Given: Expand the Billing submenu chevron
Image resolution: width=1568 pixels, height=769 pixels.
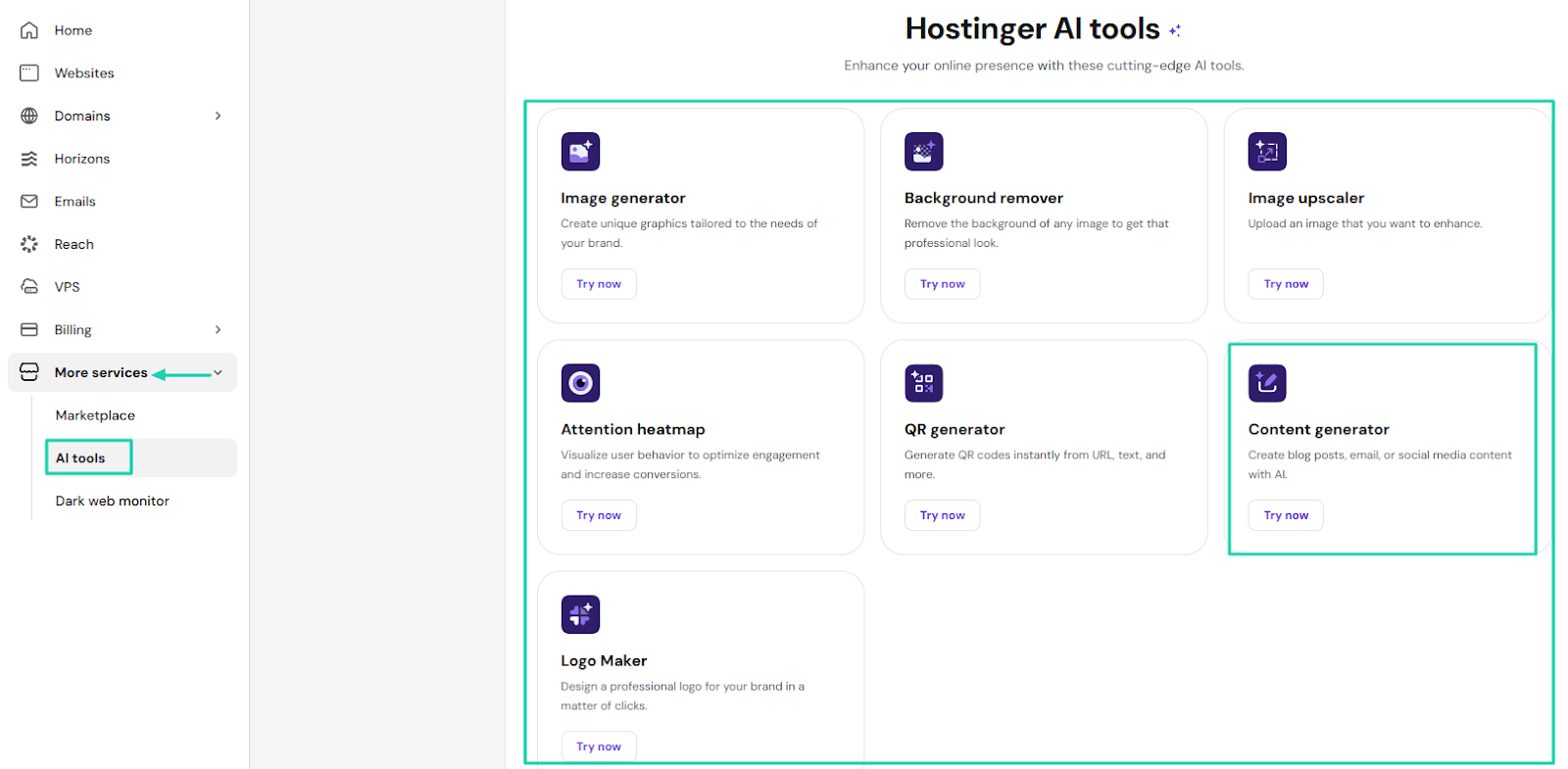Looking at the screenshot, I should [218, 329].
